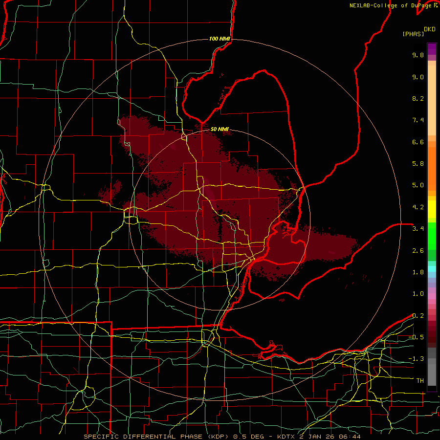Click the 5.0 value on the scale
Image resolution: width=440 pixels, height=440 pixels.
418,185
